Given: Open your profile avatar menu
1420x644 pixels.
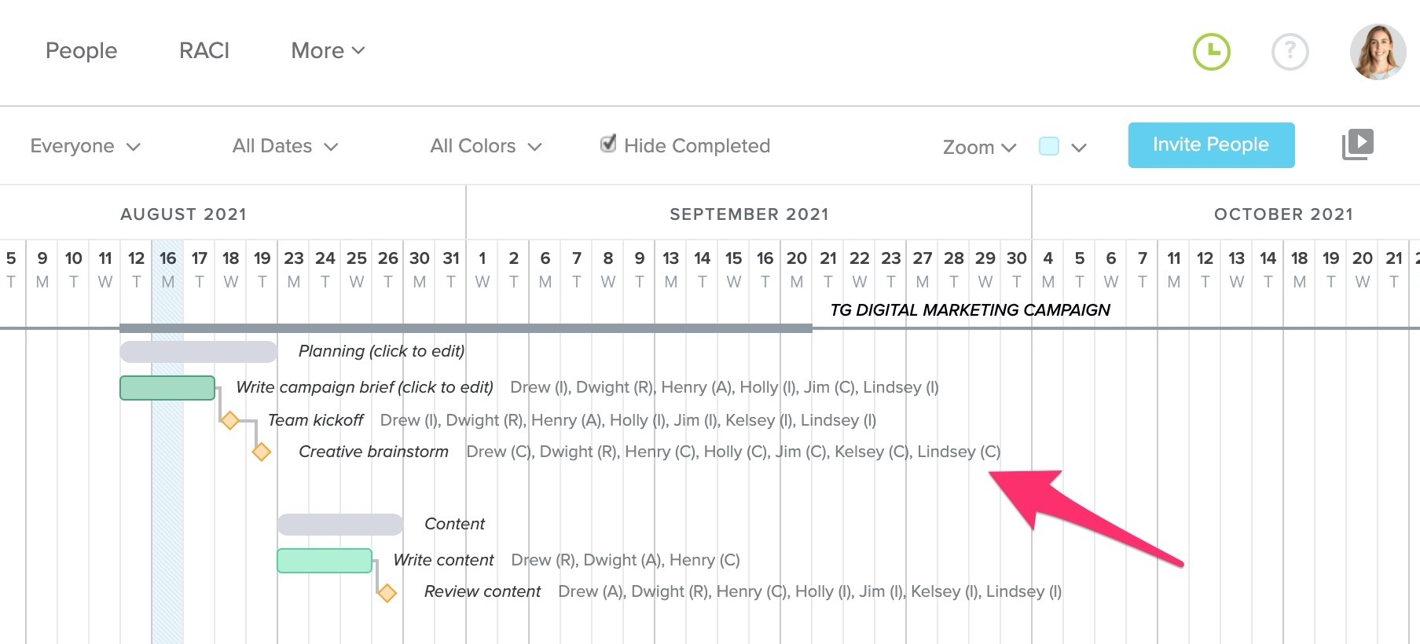Looking at the screenshot, I should [1376, 50].
